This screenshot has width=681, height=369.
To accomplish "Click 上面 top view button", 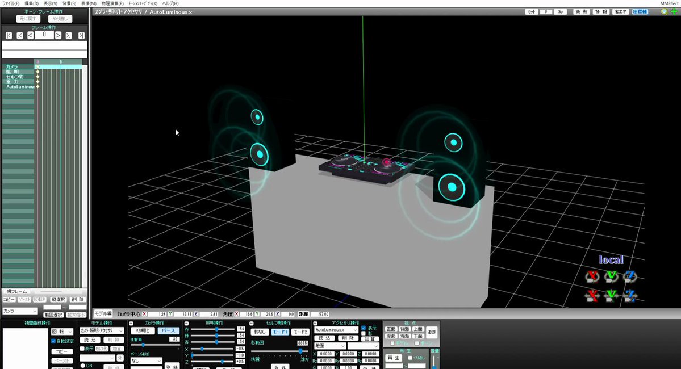I will pyautogui.click(x=418, y=329).
